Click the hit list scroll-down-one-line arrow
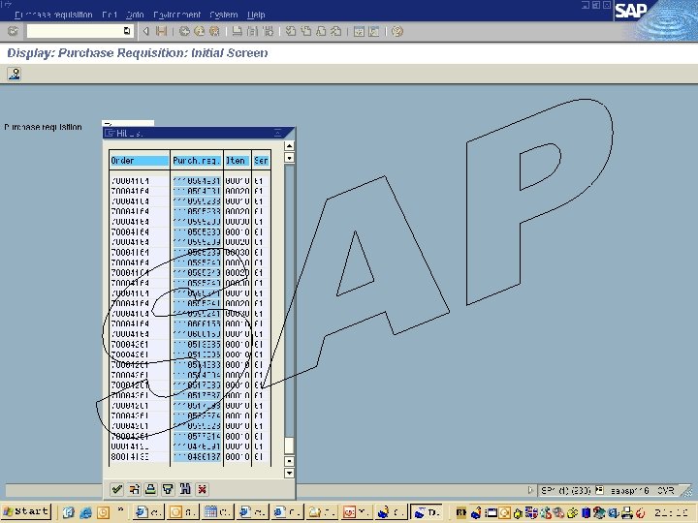698x523 pixels. (289, 461)
